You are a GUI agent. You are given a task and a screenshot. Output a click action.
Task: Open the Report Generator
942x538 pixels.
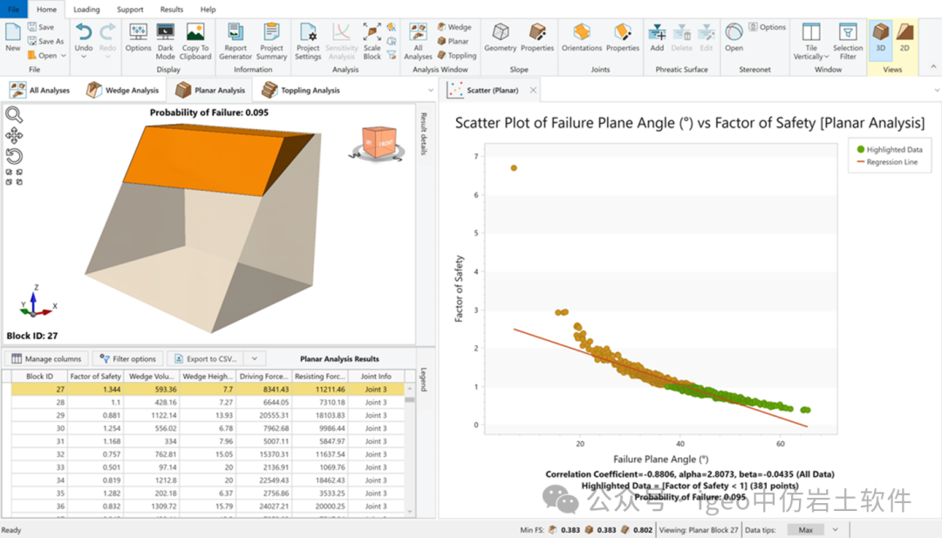(235, 41)
